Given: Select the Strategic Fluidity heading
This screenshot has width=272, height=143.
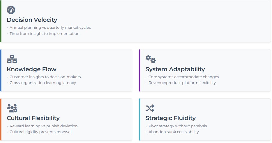Looking at the screenshot, I should pos(170,118).
